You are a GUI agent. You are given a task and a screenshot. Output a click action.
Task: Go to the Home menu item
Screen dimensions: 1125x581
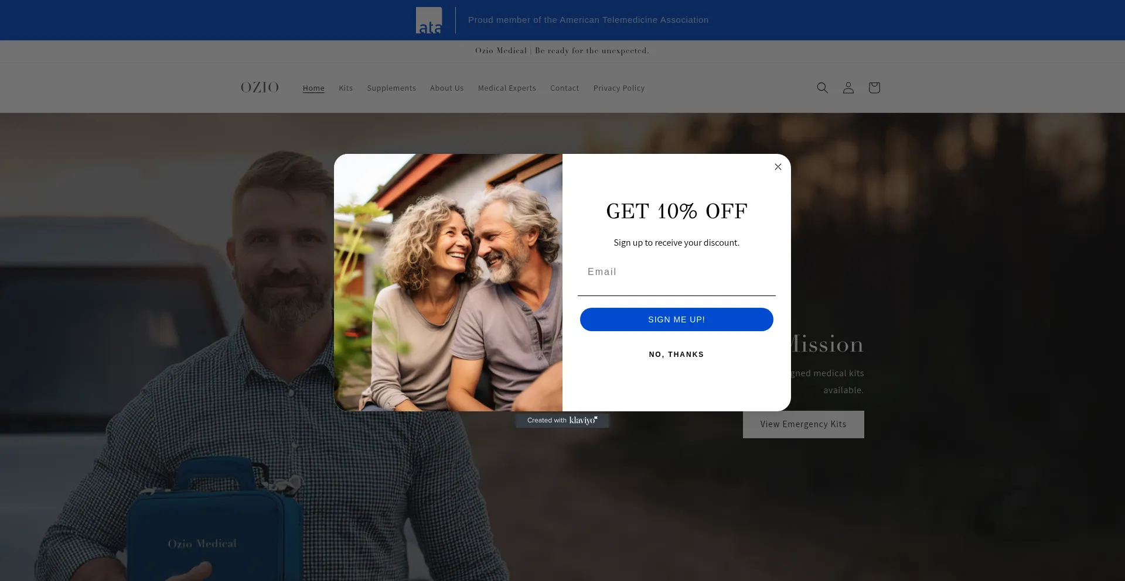point(313,88)
